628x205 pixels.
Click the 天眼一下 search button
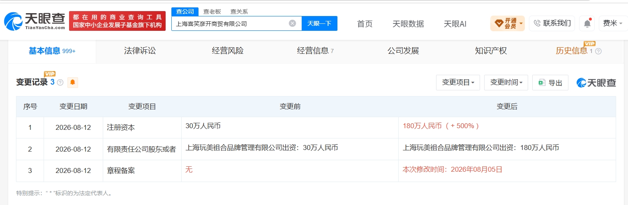click(x=319, y=23)
